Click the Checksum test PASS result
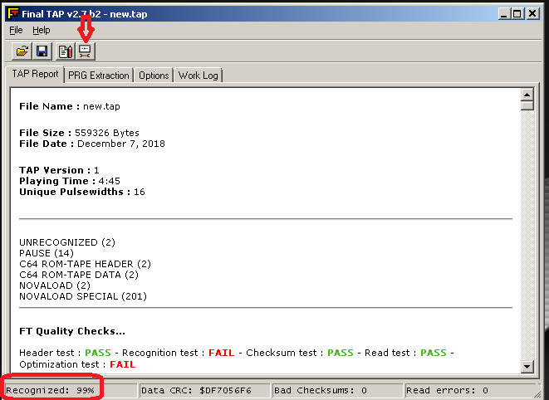 (x=341, y=353)
